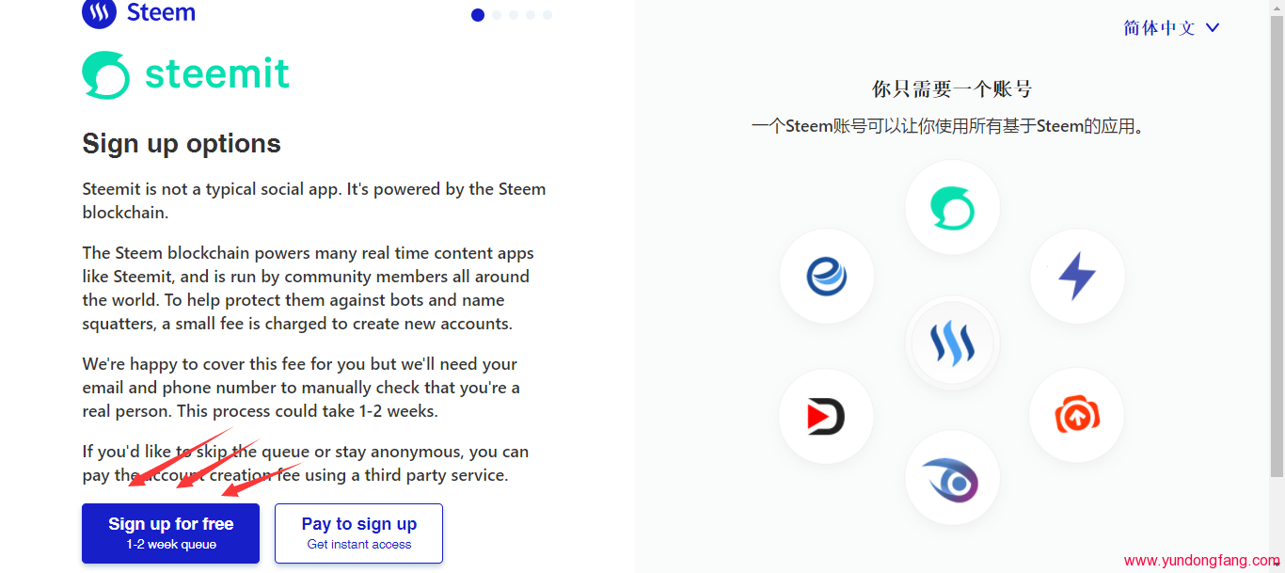
Task: Click the www.yundongfang.com watermark link
Action: [x=1201, y=561]
